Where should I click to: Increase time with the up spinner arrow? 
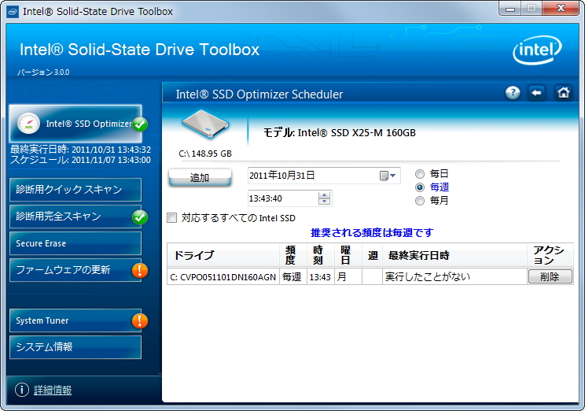click(324, 195)
